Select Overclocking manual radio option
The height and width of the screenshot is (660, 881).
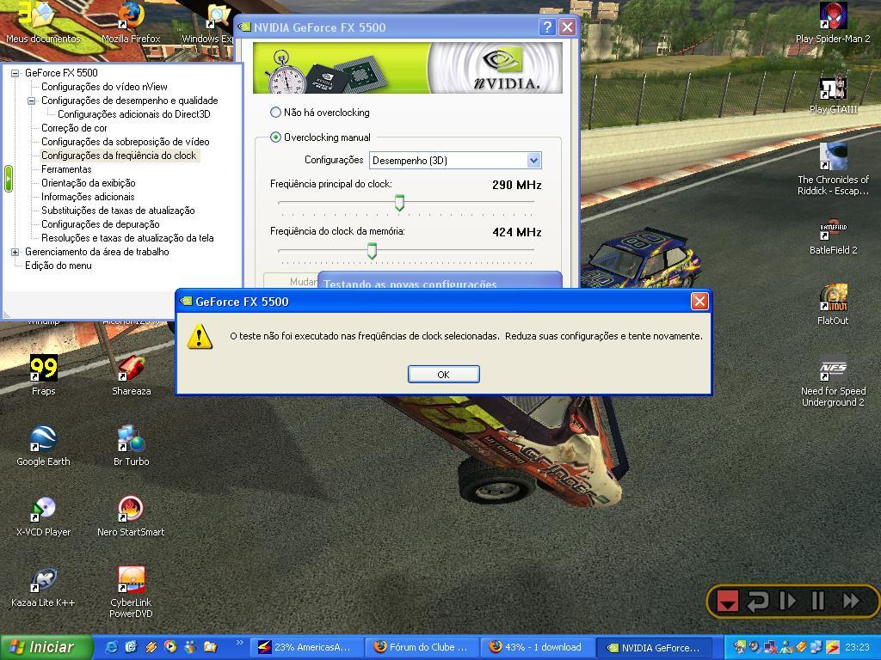click(275, 137)
